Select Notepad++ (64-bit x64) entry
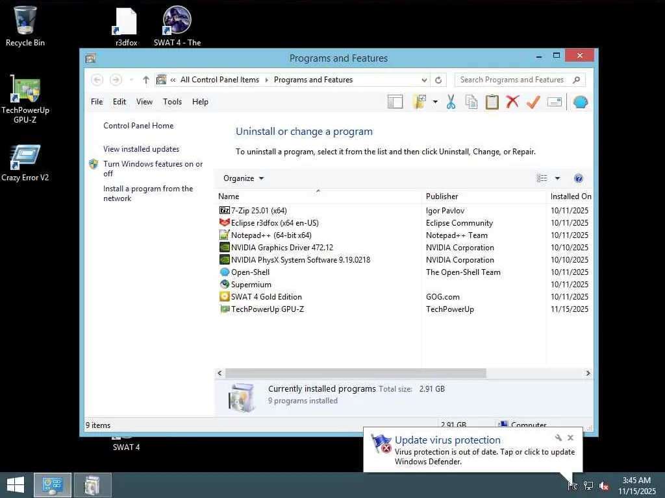This screenshot has width=665, height=498. point(404,235)
